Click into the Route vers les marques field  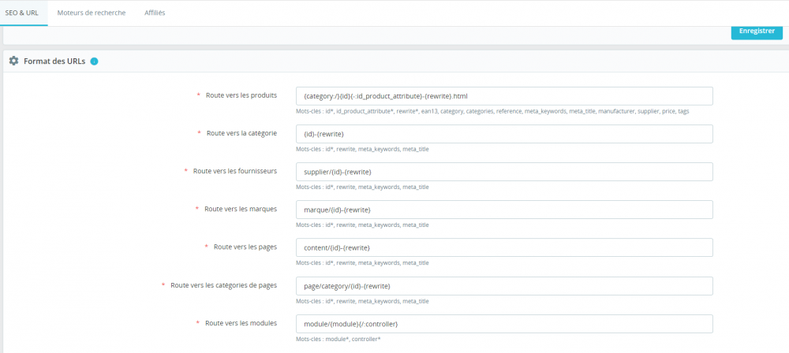504,210
